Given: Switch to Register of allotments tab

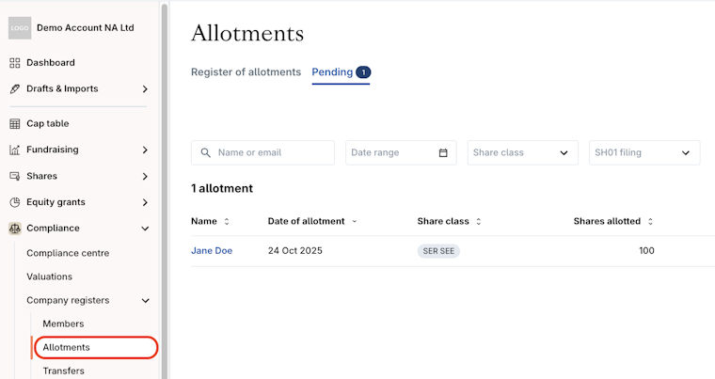Looking at the screenshot, I should tap(246, 72).
